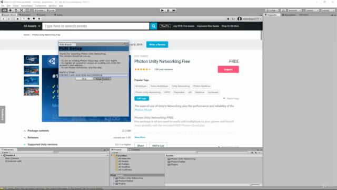
Task: Switch to the Animator tab
Action: click(x=25, y=15)
